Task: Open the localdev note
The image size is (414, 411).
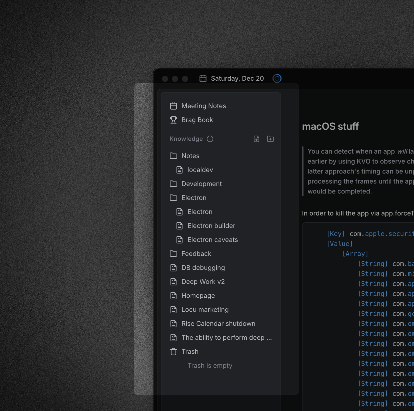Action: click(x=200, y=170)
